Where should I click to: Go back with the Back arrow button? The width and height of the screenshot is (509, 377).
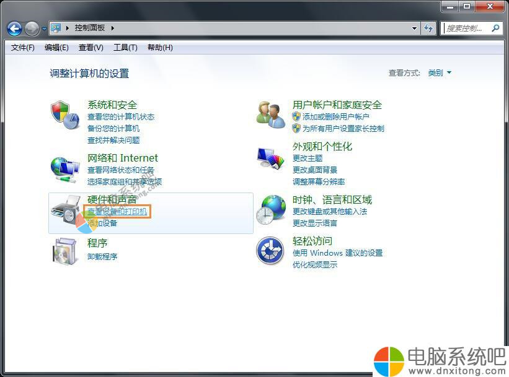(15, 28)
